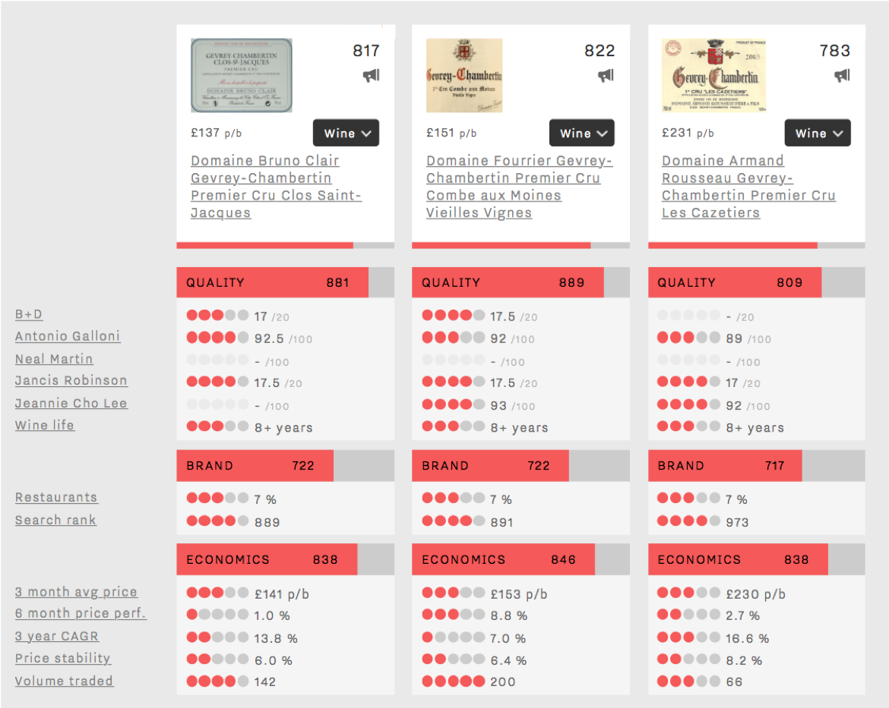Click the Bruno Clair wine label thumbnail
The width and height of the screenshot is (889, 708).
tap(242, 75)
